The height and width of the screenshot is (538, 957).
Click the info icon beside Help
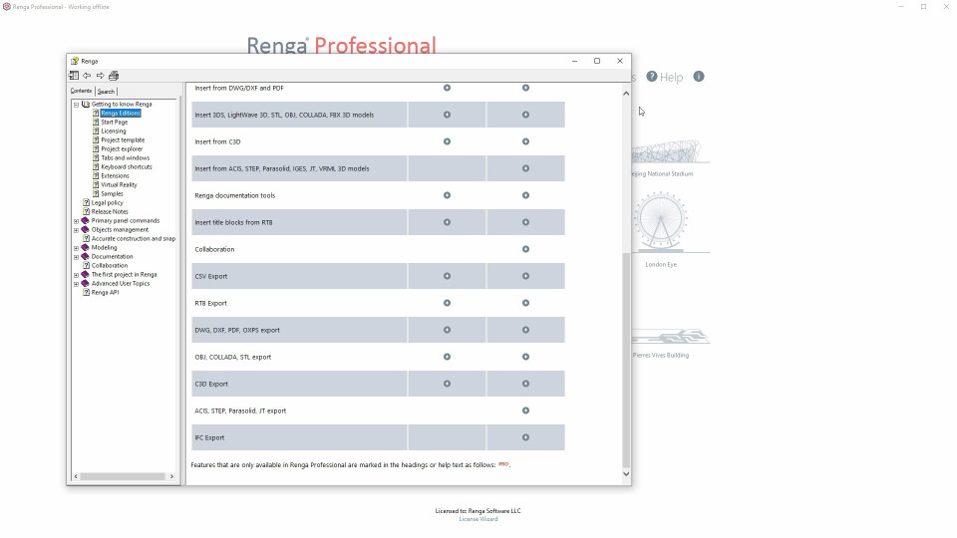(x=699, y=77)
